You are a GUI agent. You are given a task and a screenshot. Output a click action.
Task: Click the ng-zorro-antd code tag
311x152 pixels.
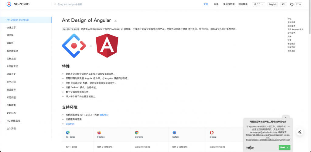click(71, 29)
